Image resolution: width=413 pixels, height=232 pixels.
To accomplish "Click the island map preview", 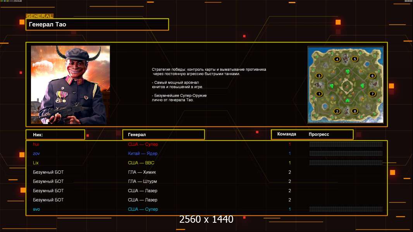I will click(346, 85).
